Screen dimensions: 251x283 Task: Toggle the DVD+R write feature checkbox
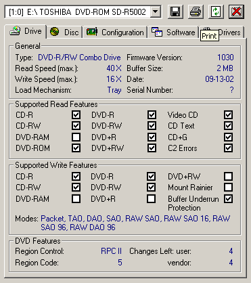pyautogui.click(x=151, y=198)
